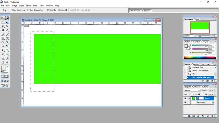The width and height of the screenshot is (219, 123).
Task: Click the trash icon in History panel
Action: coord(212,81)
